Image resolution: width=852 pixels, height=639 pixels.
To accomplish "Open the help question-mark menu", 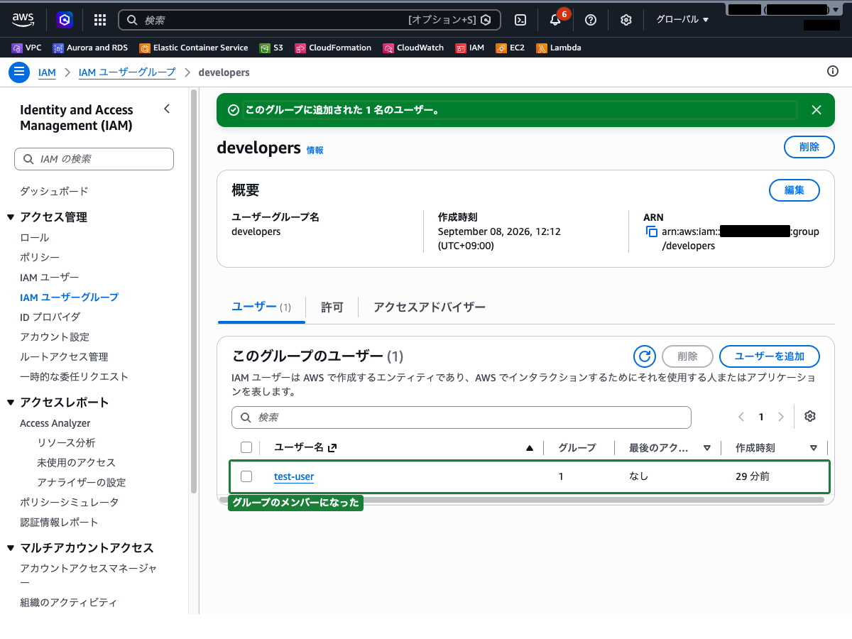I will (591, 20).
